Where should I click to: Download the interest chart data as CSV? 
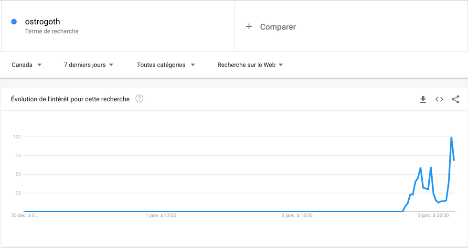point(423,99)
